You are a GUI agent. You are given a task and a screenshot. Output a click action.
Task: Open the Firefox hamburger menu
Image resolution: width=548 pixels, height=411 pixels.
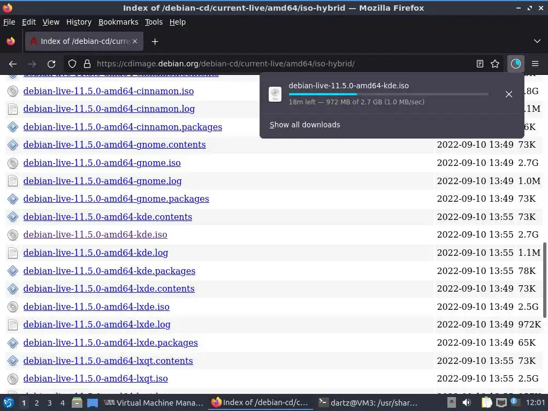click(535, 64)
